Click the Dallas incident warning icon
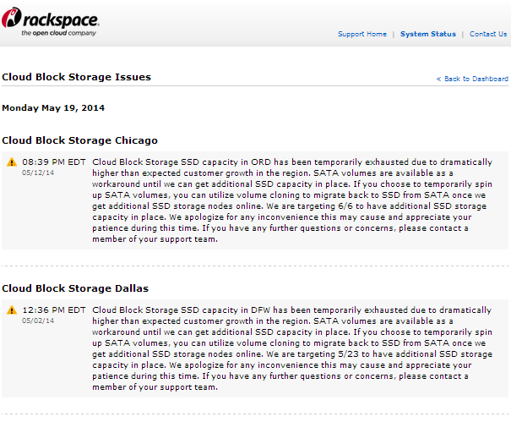 coord(12,310)
